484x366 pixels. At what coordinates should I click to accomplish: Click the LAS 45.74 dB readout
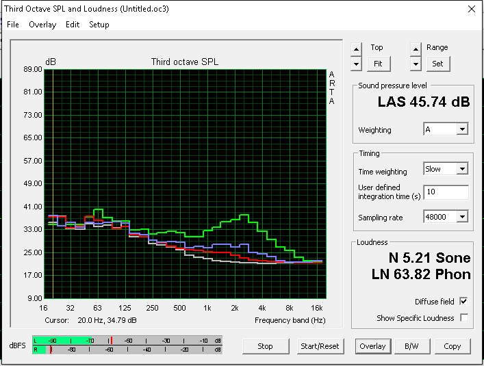tap(424, 102)
